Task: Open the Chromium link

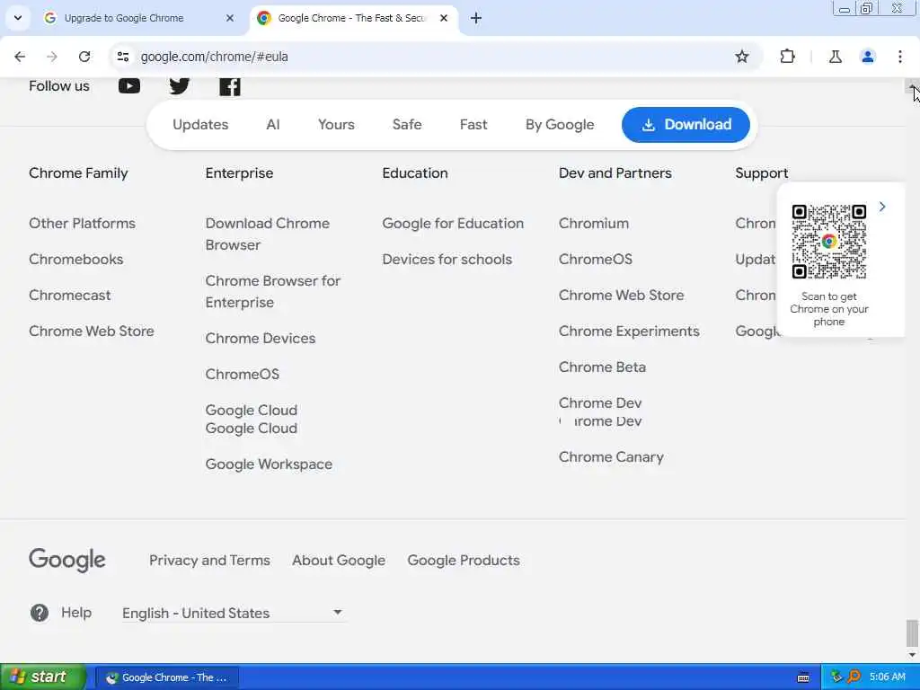Action: coord(594,224)
